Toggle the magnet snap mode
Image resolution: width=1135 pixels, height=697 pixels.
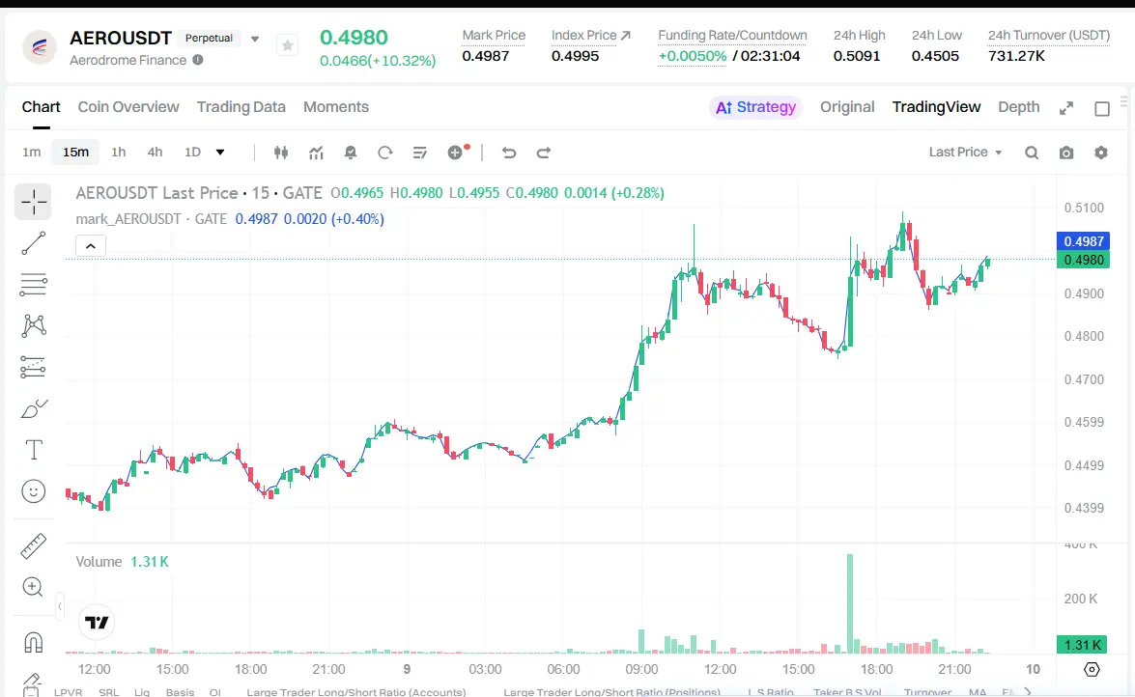(33, 642)
